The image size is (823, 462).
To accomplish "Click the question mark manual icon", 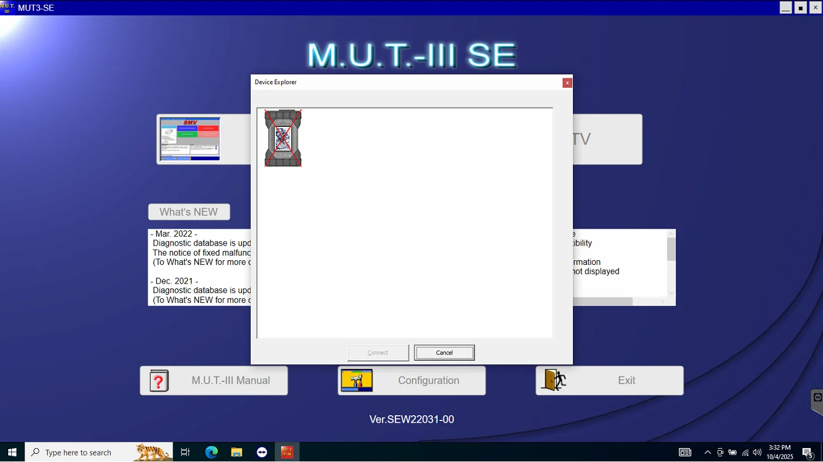I will (159, 381).
